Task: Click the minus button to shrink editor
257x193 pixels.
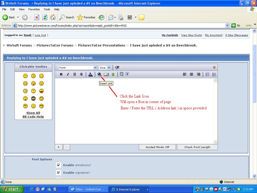Action: pos(67,147)
